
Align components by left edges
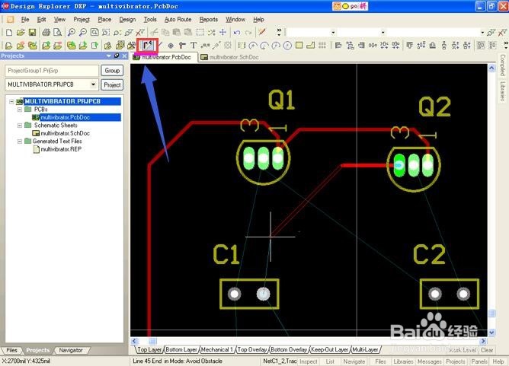coord(338,46)
